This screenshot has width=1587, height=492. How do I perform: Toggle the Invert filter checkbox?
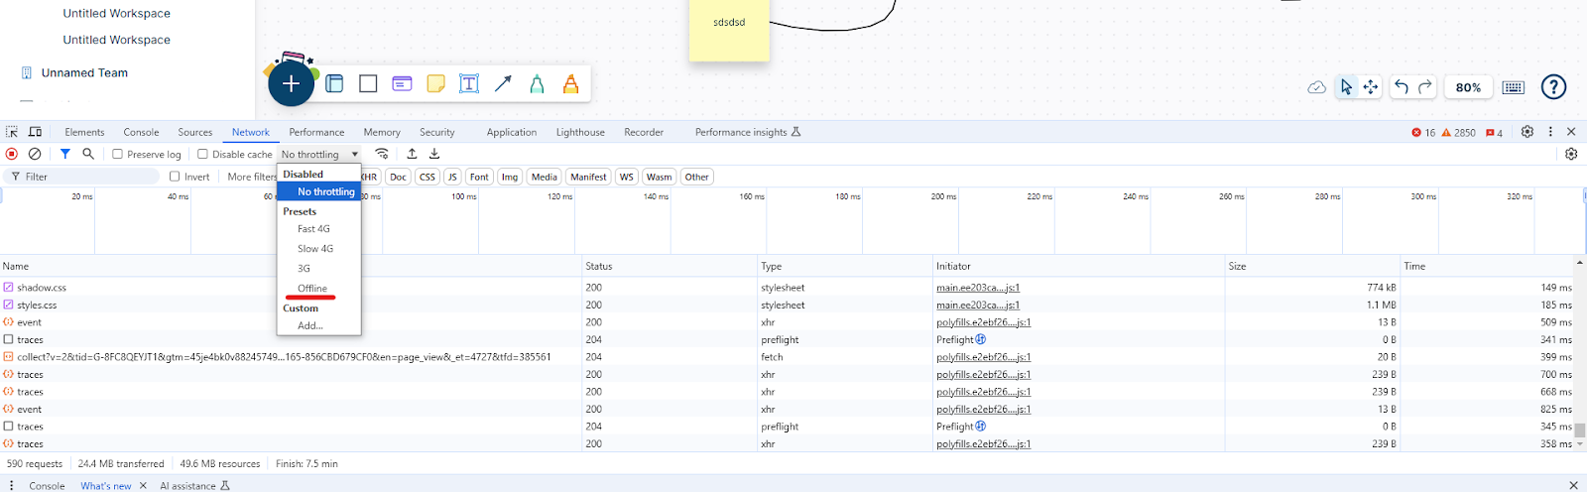(176, 177)
